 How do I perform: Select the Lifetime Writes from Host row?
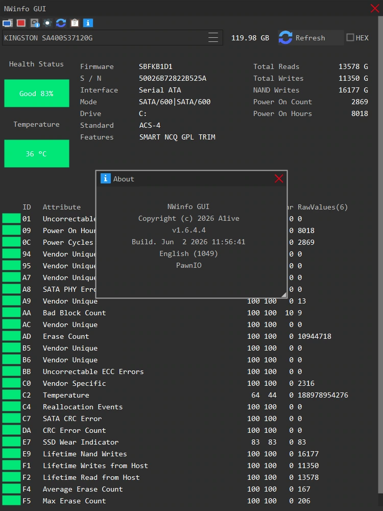(x=189, y=466)
